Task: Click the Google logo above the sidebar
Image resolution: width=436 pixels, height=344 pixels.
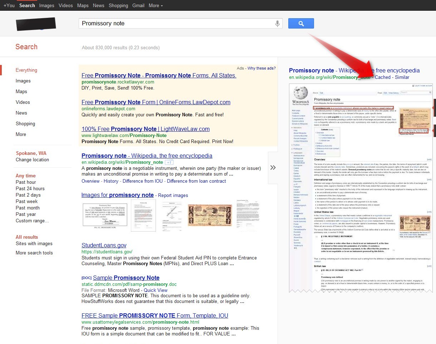Action: point(36,24)
